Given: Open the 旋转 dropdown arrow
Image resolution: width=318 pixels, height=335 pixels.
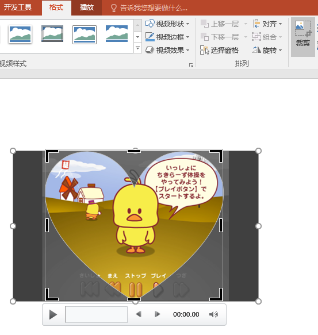Looking at the screenshot, I should [280, 50].
